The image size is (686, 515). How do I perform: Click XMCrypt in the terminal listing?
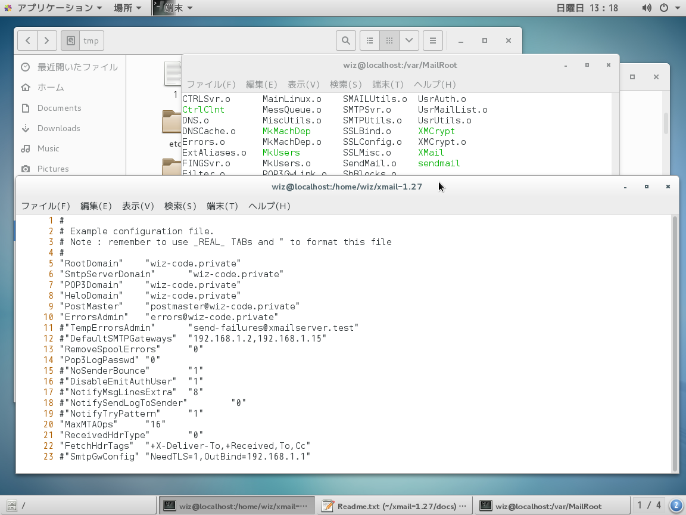[x=436, y=131]
